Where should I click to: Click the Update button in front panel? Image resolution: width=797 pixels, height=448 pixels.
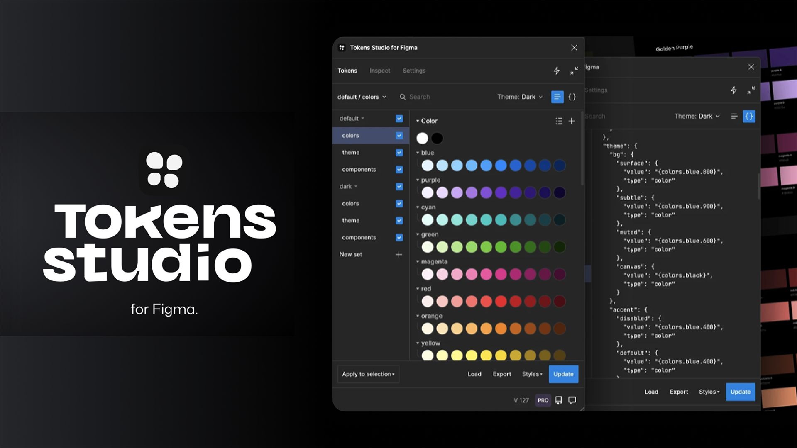563,374
